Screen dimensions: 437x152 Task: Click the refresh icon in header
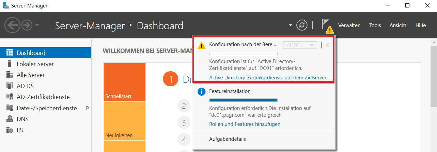tap(301, 25)
